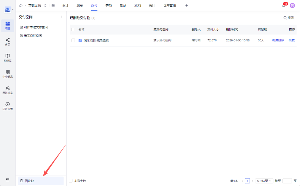
Task: Click the notification bell with badge 15
Action: tap(284, 6)
